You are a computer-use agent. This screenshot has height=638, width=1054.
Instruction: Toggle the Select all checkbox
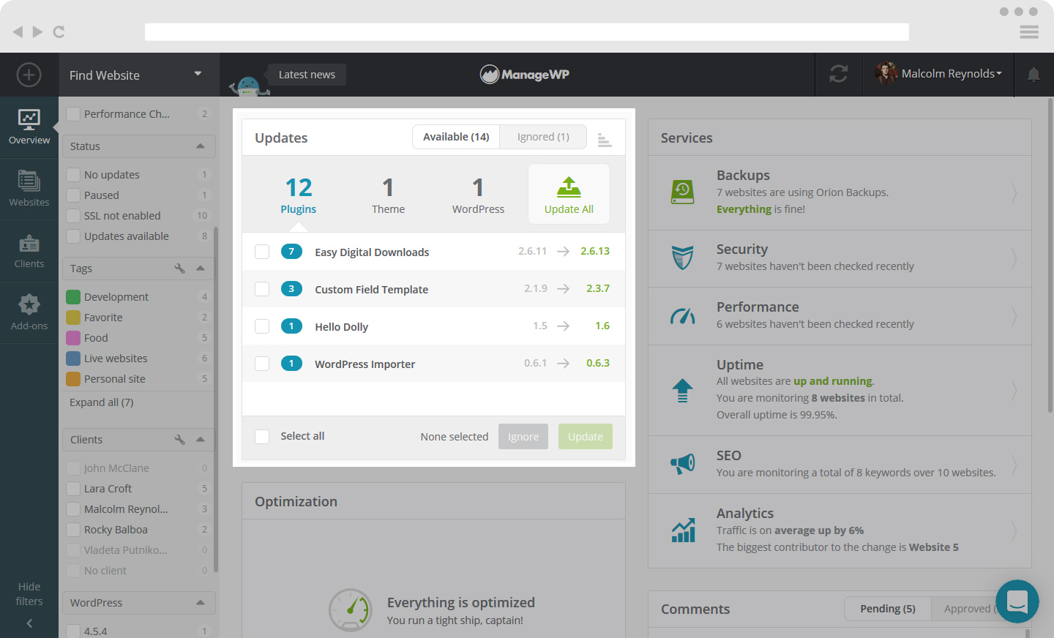(262, 437)
